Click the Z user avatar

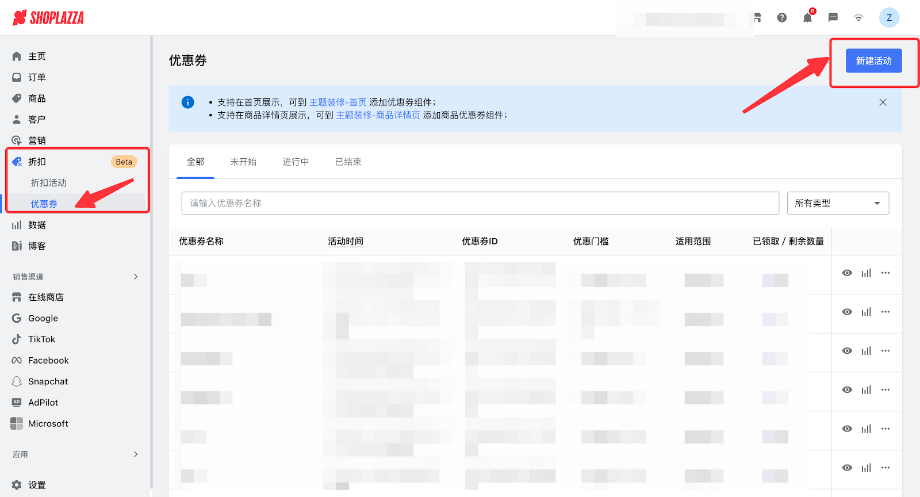889,18
